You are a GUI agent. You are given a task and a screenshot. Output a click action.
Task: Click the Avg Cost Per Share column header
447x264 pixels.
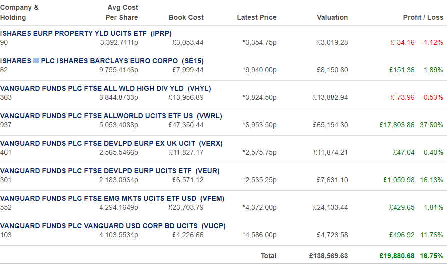point(122,12)
